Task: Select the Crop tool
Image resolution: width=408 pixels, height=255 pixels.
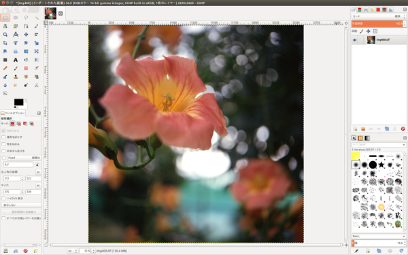Action: (x=5, y=43)
